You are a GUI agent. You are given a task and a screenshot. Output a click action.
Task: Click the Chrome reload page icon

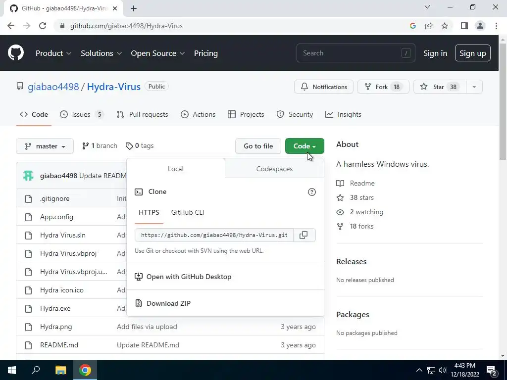pyautogui.click(x=43, y=26)
